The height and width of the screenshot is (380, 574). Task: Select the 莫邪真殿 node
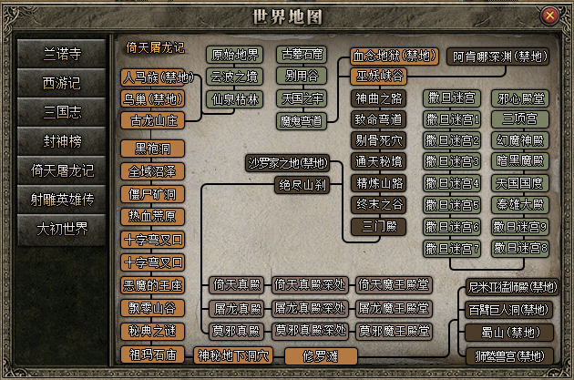pyautogui.click(x=237, y=332)
